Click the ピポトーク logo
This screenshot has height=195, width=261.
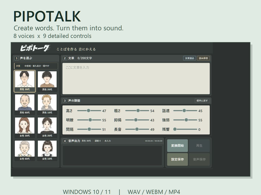pos(35,48)
